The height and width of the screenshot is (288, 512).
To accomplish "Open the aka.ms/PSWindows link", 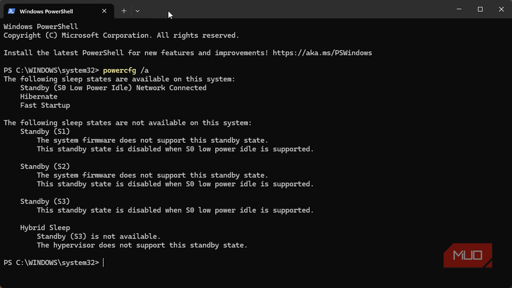I will click(322, 53).
